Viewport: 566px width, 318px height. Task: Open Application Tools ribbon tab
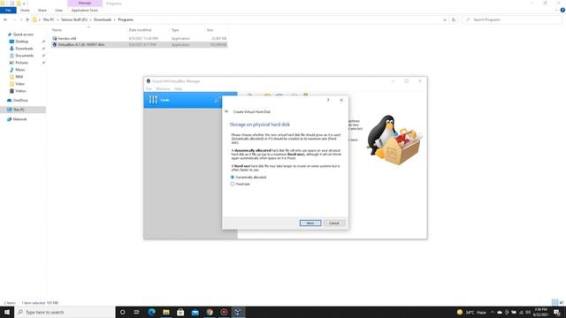pyautogui.click(x=85, y=11)
